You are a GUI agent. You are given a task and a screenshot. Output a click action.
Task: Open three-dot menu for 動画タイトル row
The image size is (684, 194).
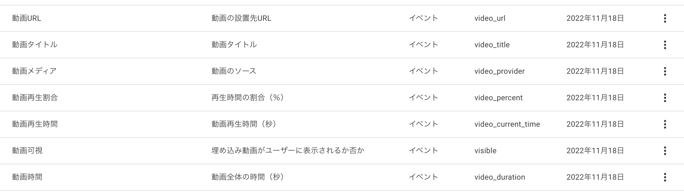pos(665,45)
